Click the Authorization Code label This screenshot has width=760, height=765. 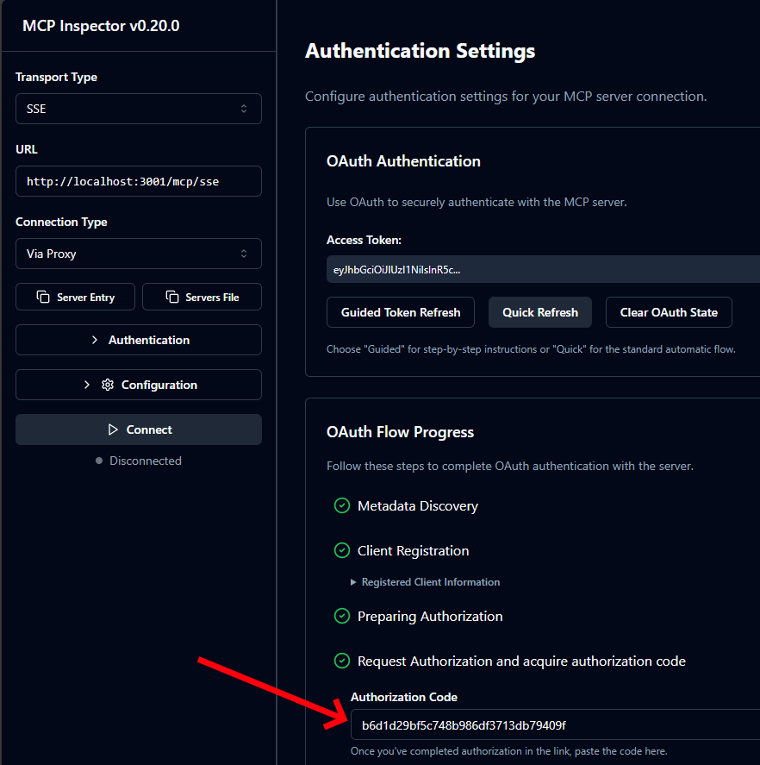point(404,698)
